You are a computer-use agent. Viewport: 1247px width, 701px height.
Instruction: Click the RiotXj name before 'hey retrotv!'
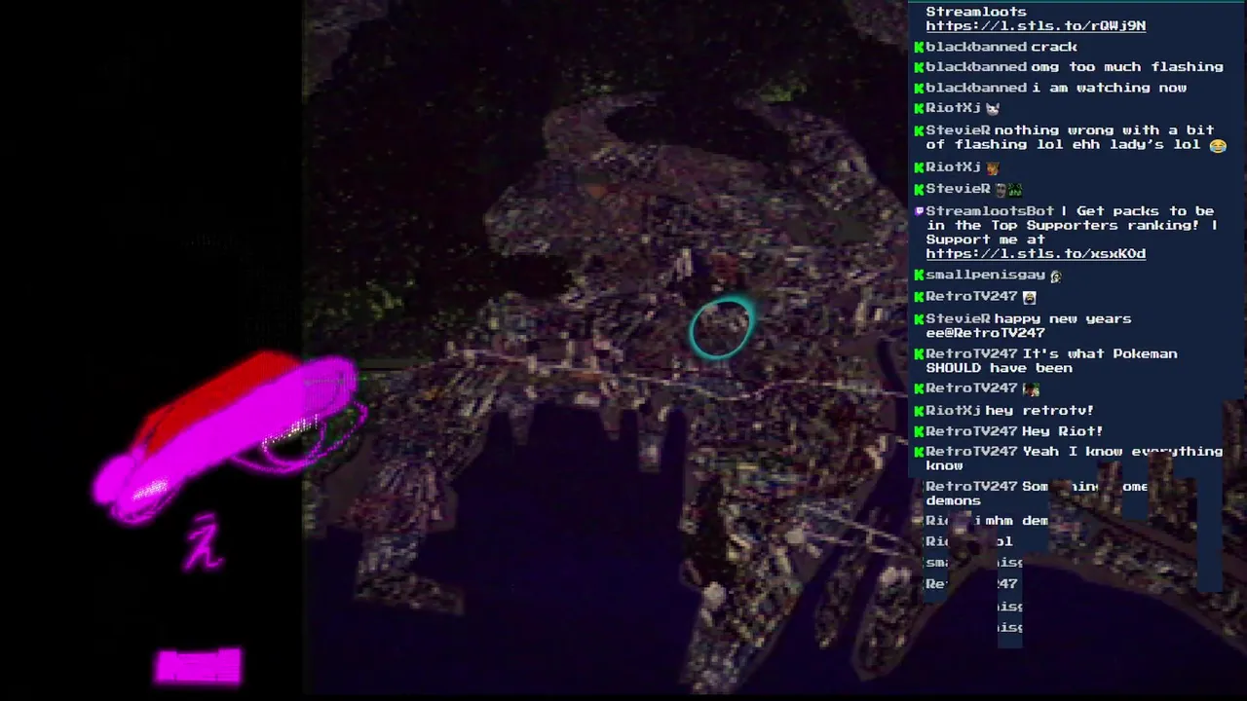[953, 411]
